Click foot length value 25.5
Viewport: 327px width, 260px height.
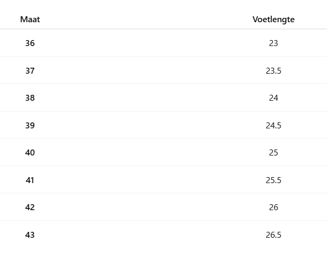point(273,180)
